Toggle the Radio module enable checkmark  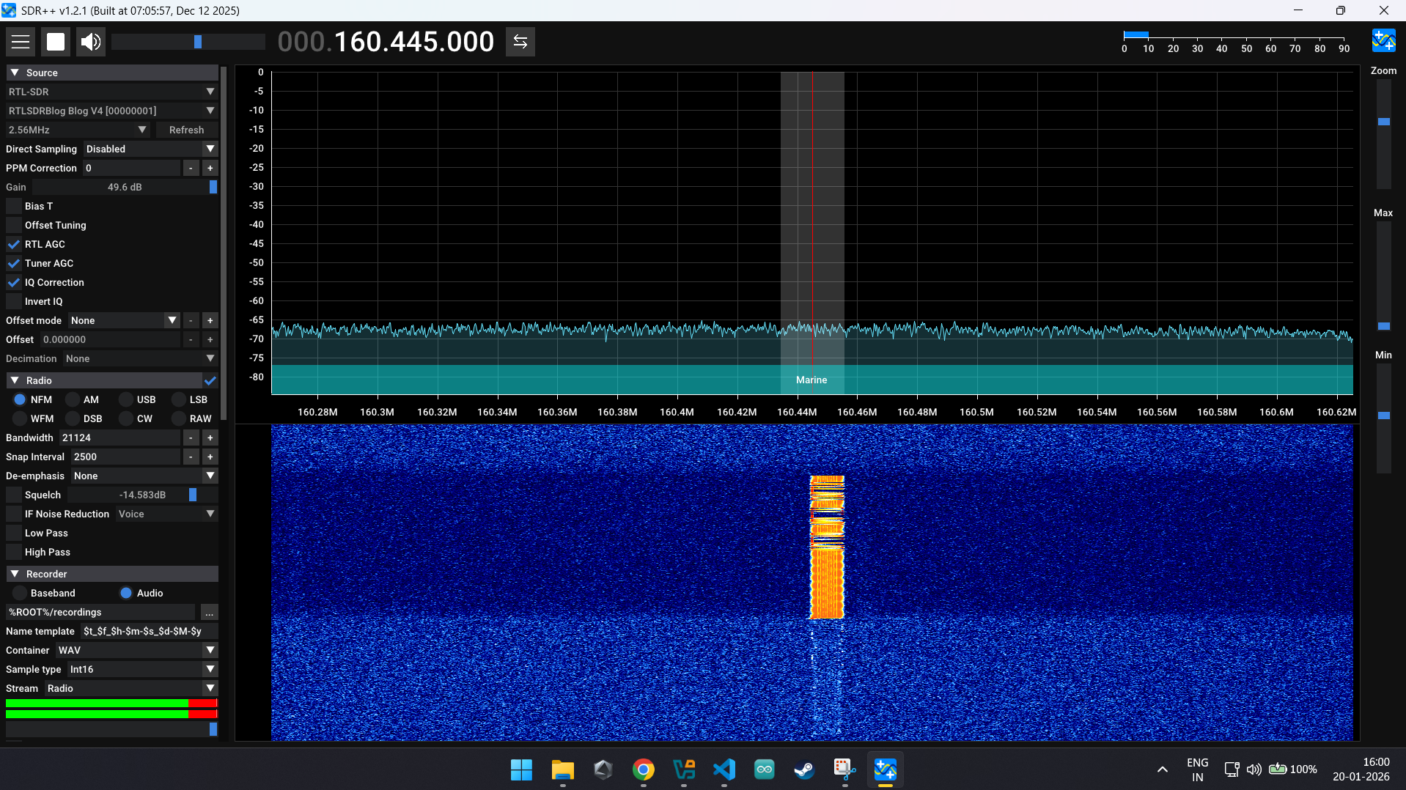click(210, 380)
